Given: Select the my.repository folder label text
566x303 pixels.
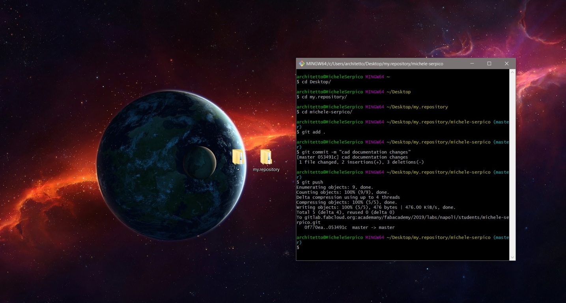Looking at the screenshot, I should 266,169.
